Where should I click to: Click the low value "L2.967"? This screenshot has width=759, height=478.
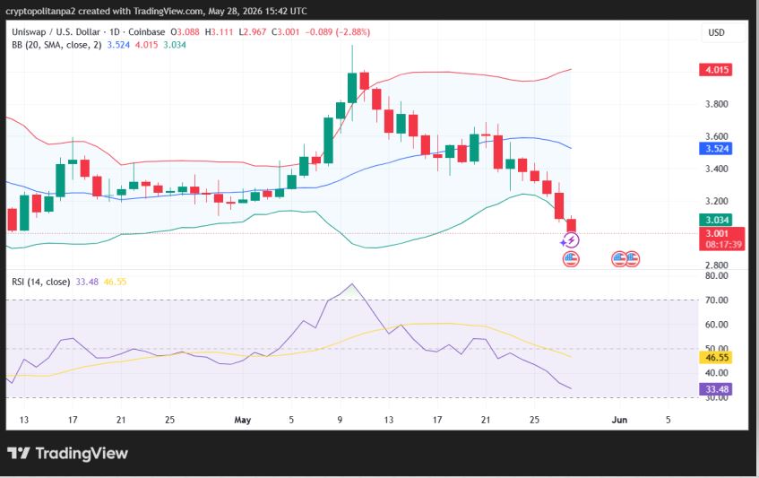coord(252,32)
